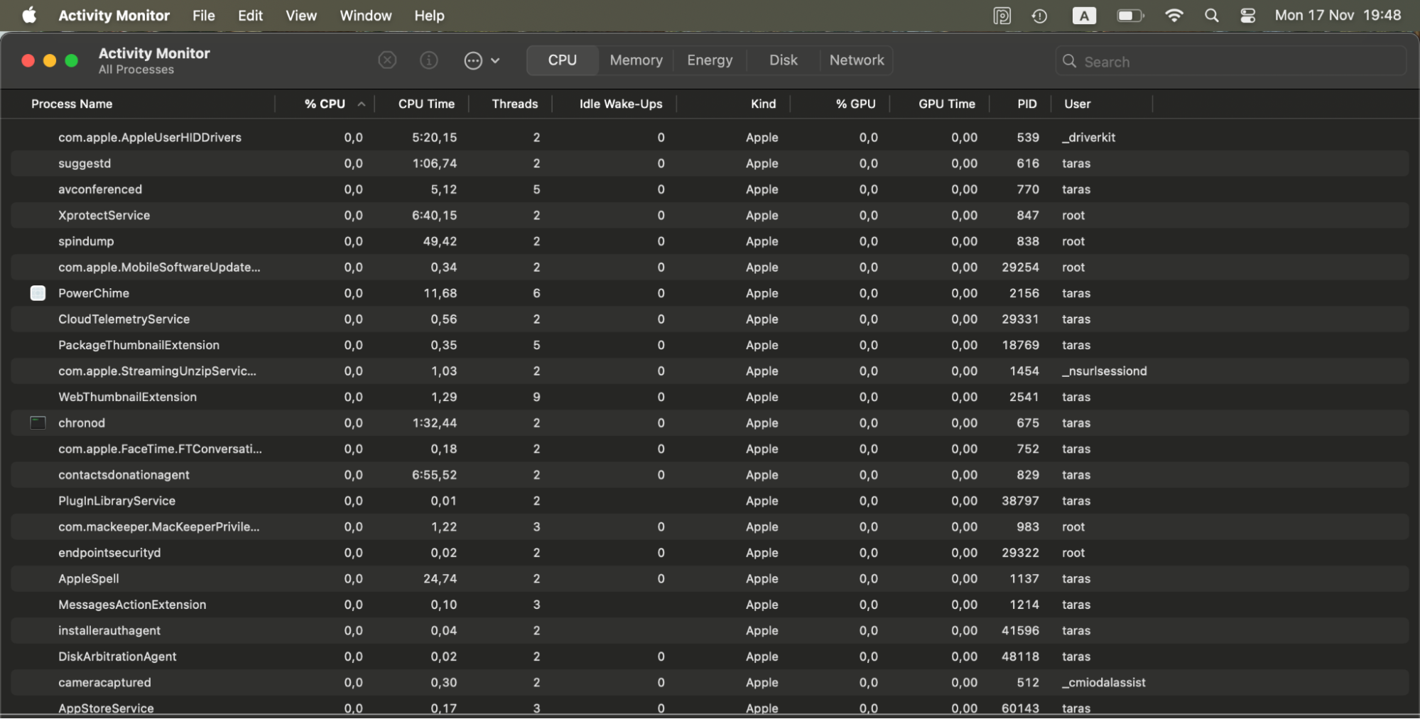The height and width of the screenshot is (719, 1420).
Task: Open the Window menu
Action: click(x=365, y=15)
